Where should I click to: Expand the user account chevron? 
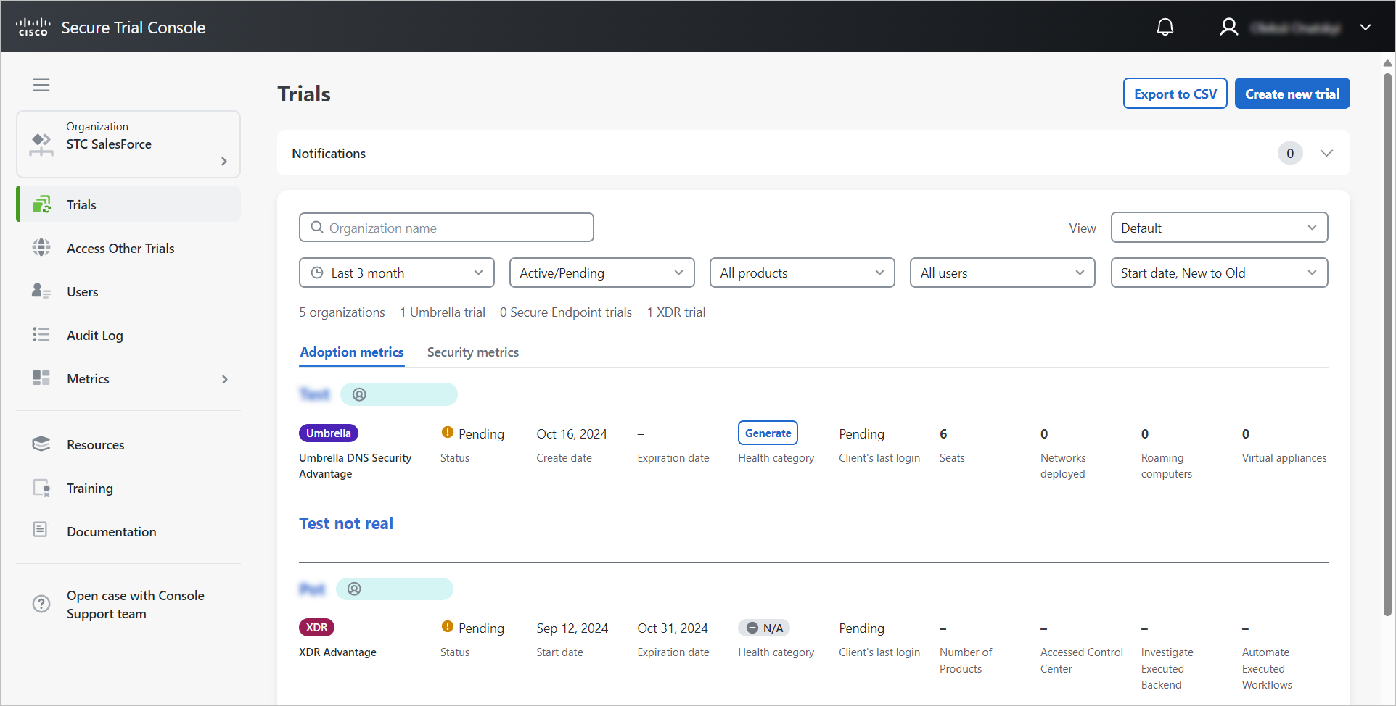1366,28
